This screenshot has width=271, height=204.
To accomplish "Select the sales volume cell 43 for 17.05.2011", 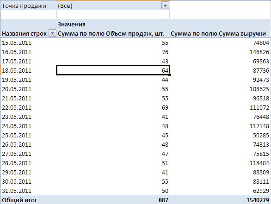I will click(113, 62).
